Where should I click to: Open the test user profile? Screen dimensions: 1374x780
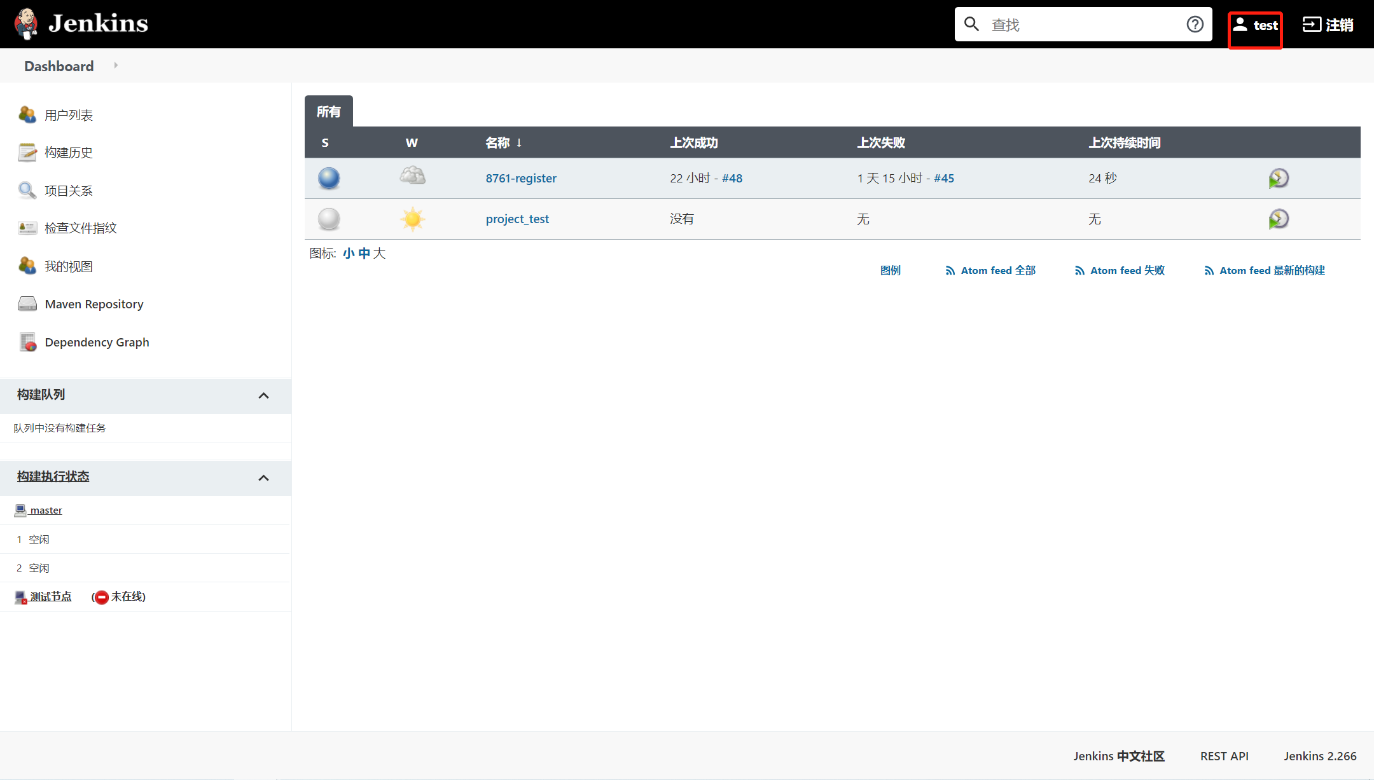tap(1254, 24)
